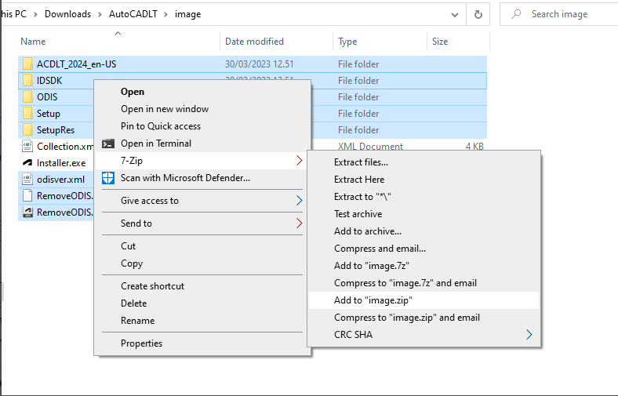Click the Collection.xml file icon
The image size is (618, 396).
coord(27,146)
